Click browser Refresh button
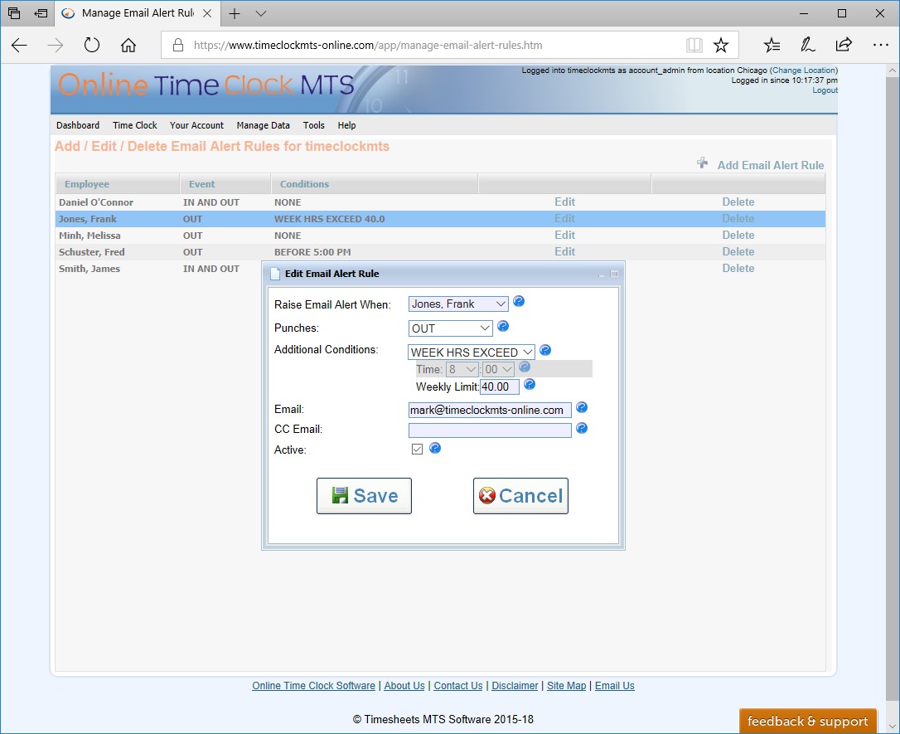 click(x=92, y=45)
